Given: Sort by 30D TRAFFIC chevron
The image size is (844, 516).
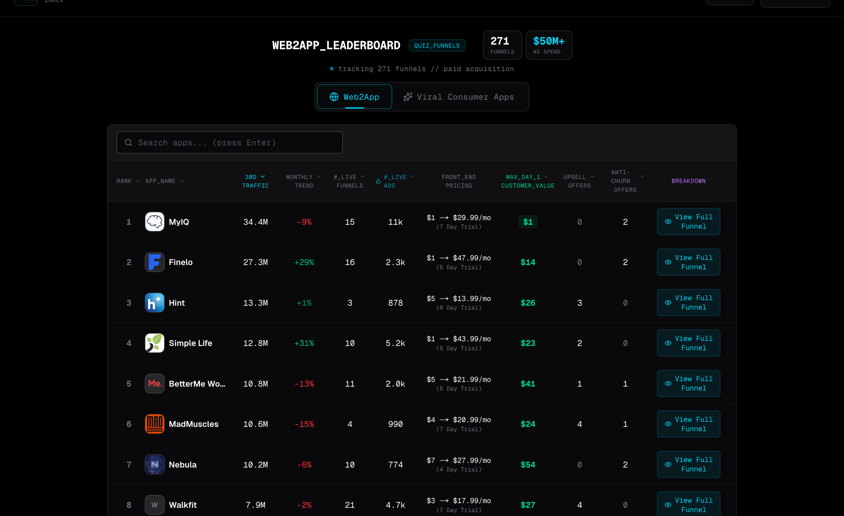Looking at the screenshot, I should pos(263,177).
